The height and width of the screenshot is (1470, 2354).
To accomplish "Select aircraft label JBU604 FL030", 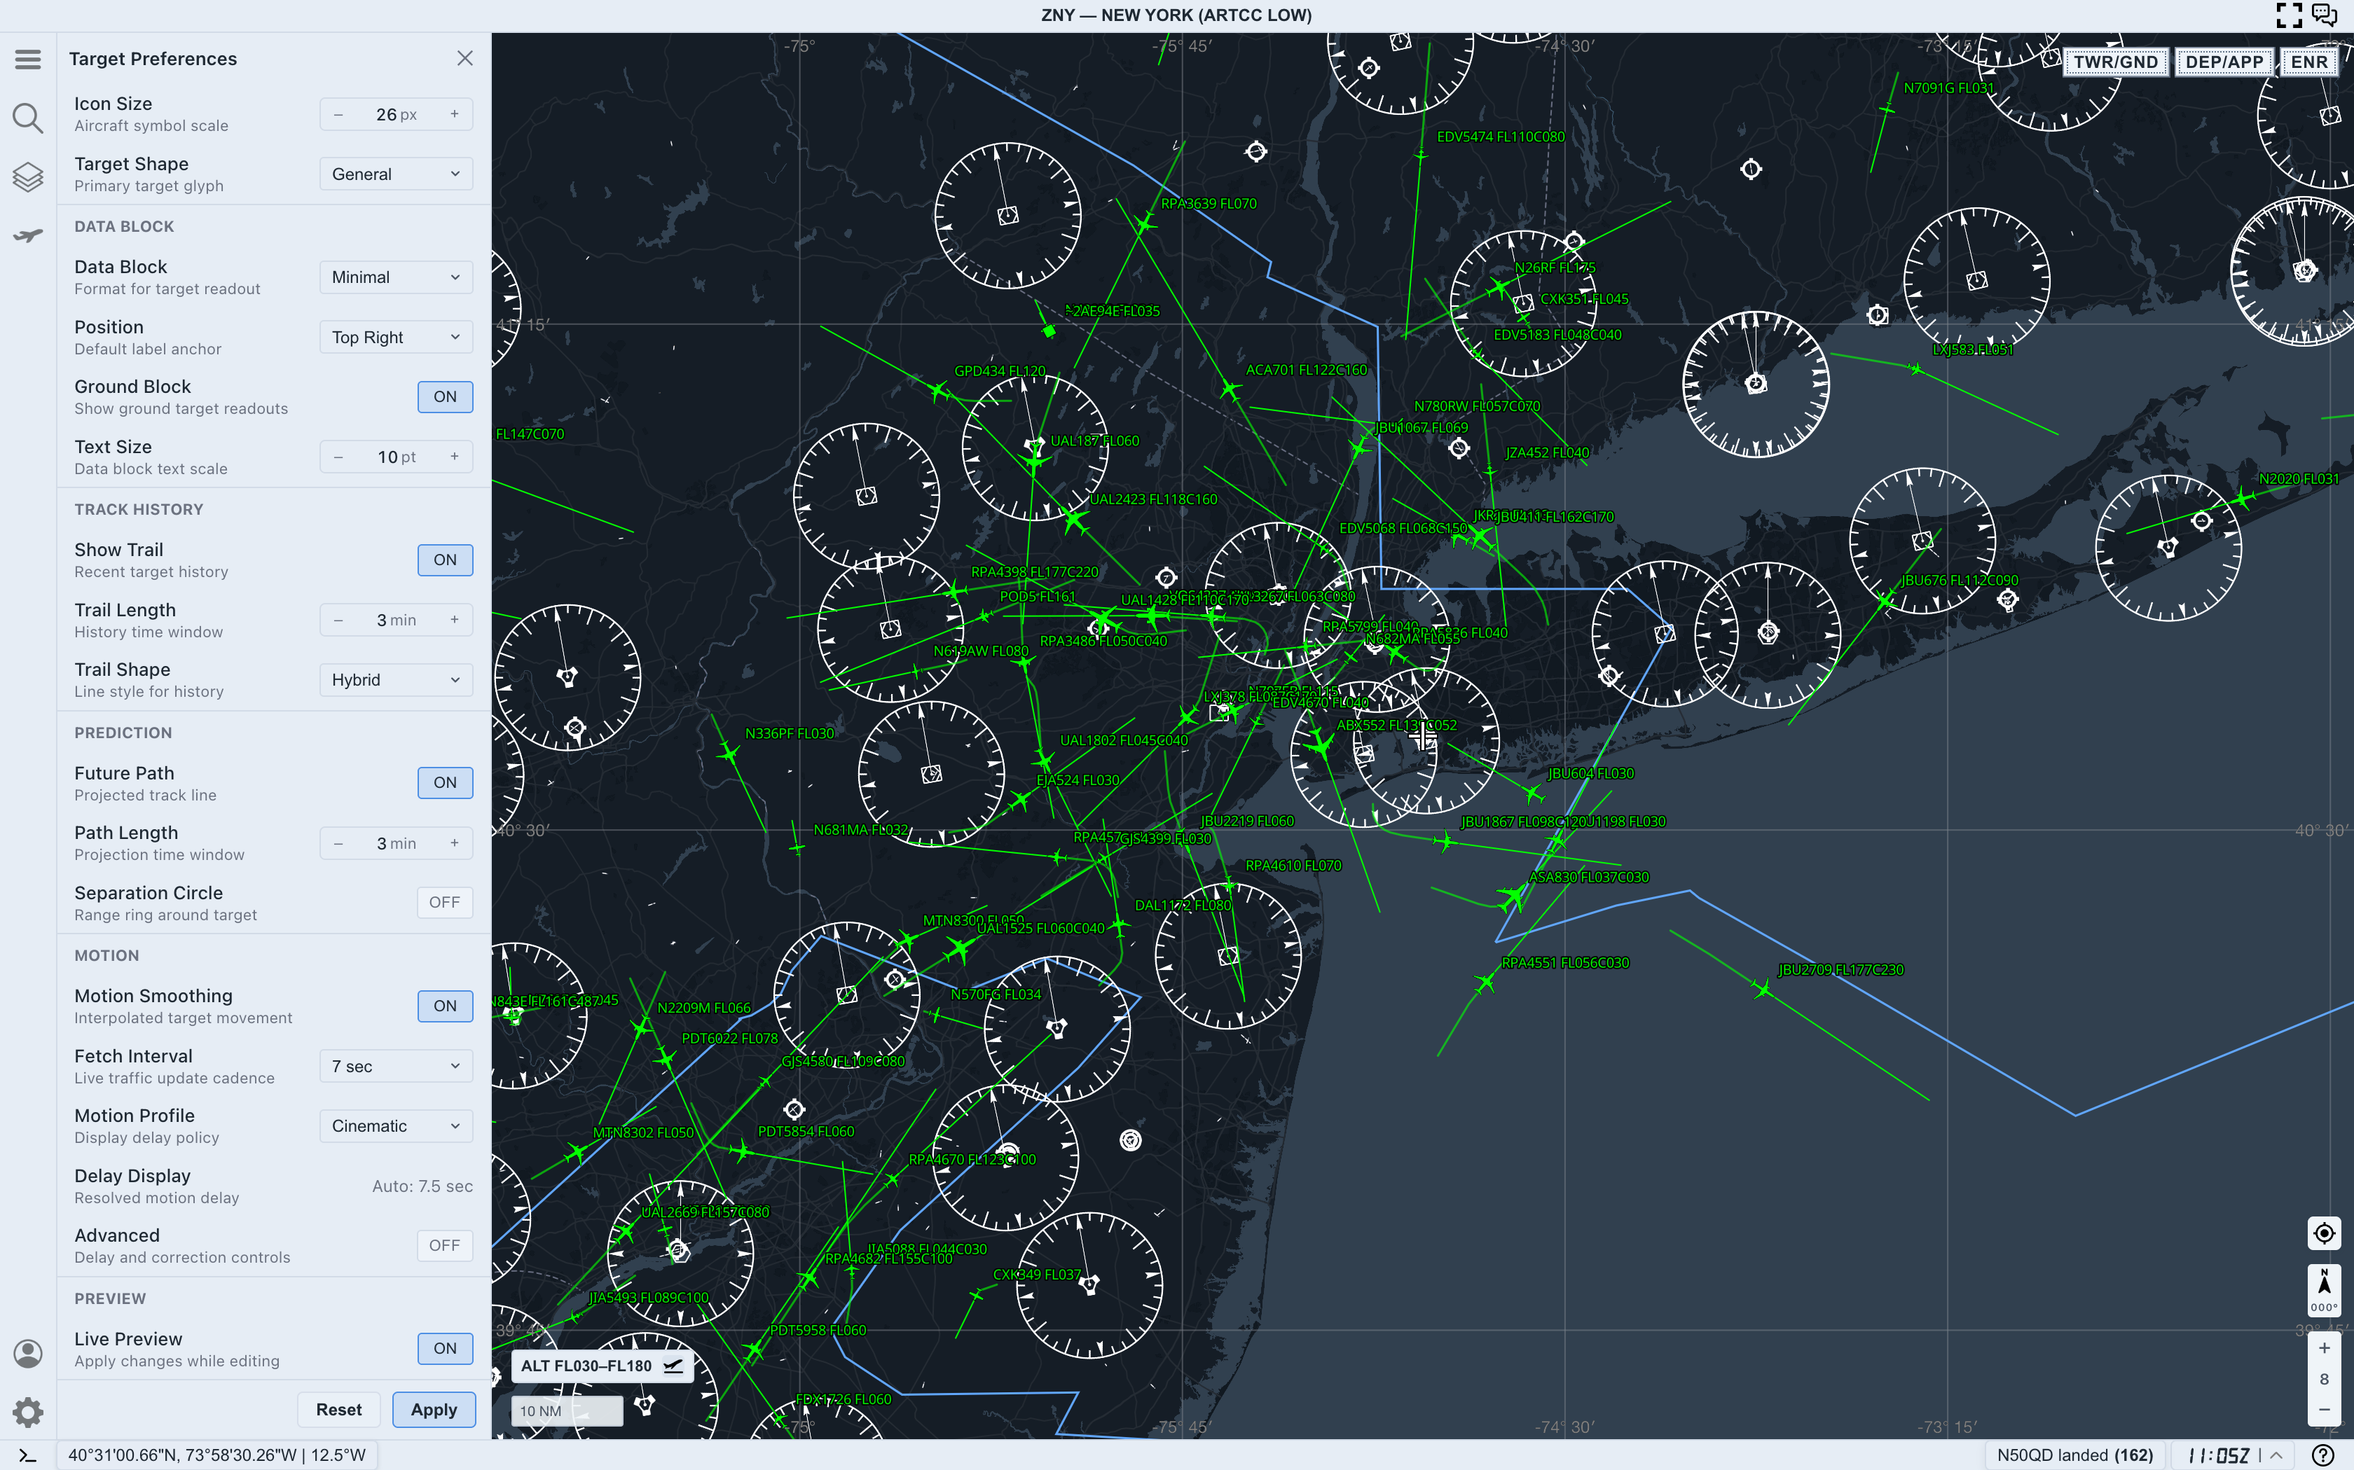I will point(1591,773).
